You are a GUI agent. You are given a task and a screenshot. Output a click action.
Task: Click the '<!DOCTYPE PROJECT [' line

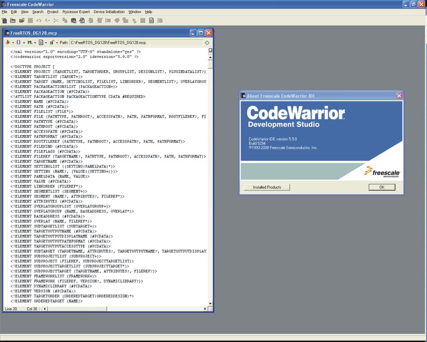pyautogui.click(x=32, y=67)
